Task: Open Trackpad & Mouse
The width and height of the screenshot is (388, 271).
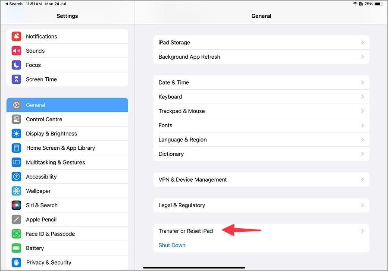Action: click(261, 111)
